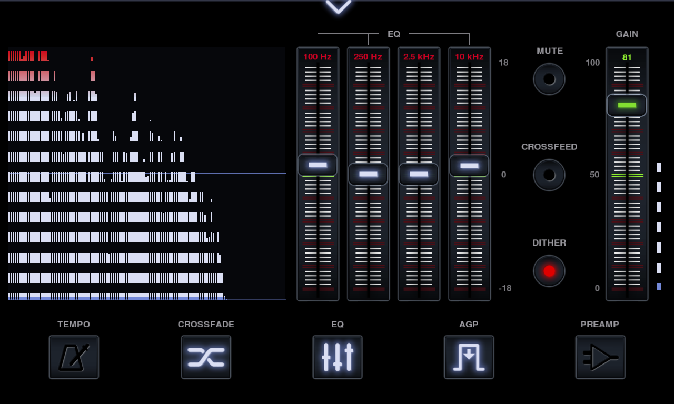Disable the Dither option
674x404 pixels.
tap(549, 271)
